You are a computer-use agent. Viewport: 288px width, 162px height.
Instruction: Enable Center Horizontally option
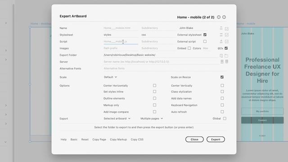click(x=154, y=85)
